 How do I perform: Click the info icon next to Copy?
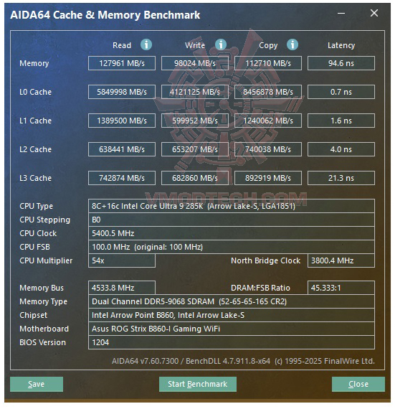click(x=292, y=45)
